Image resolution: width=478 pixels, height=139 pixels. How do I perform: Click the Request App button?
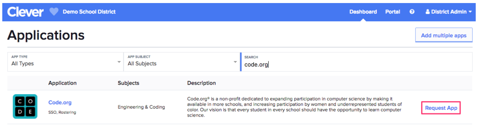coord(441,108)
